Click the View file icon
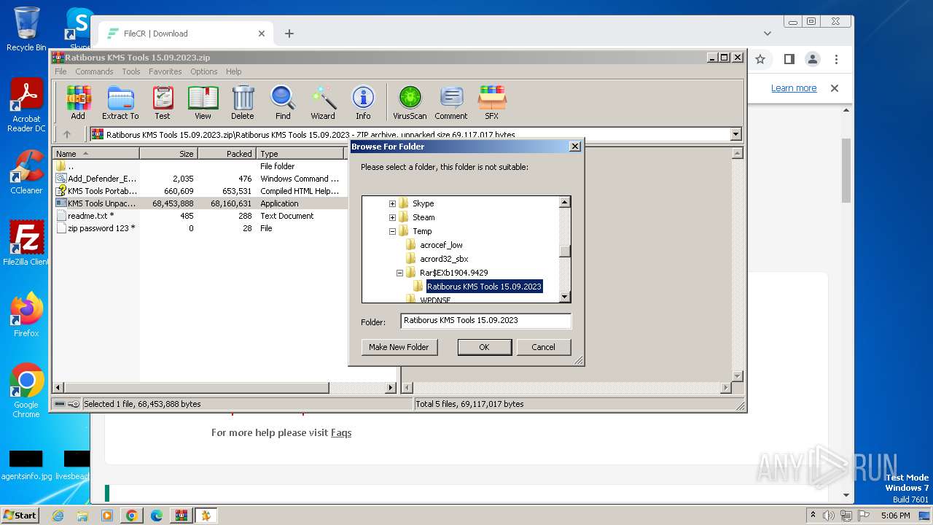Screen dimensions: 933x525 point(203,102)
